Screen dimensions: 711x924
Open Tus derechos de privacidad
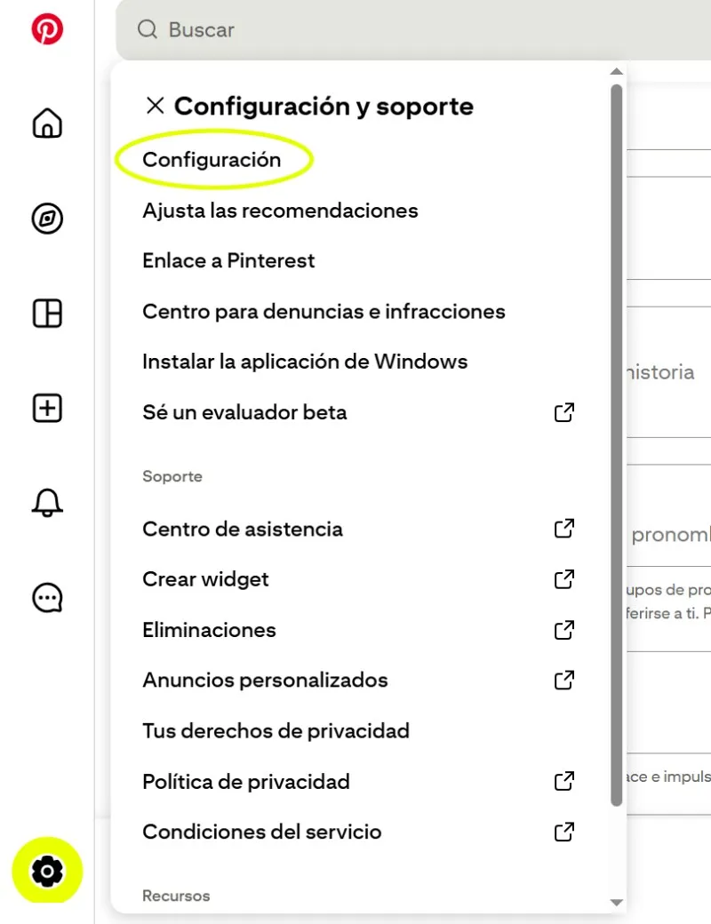tap(276, 731)
